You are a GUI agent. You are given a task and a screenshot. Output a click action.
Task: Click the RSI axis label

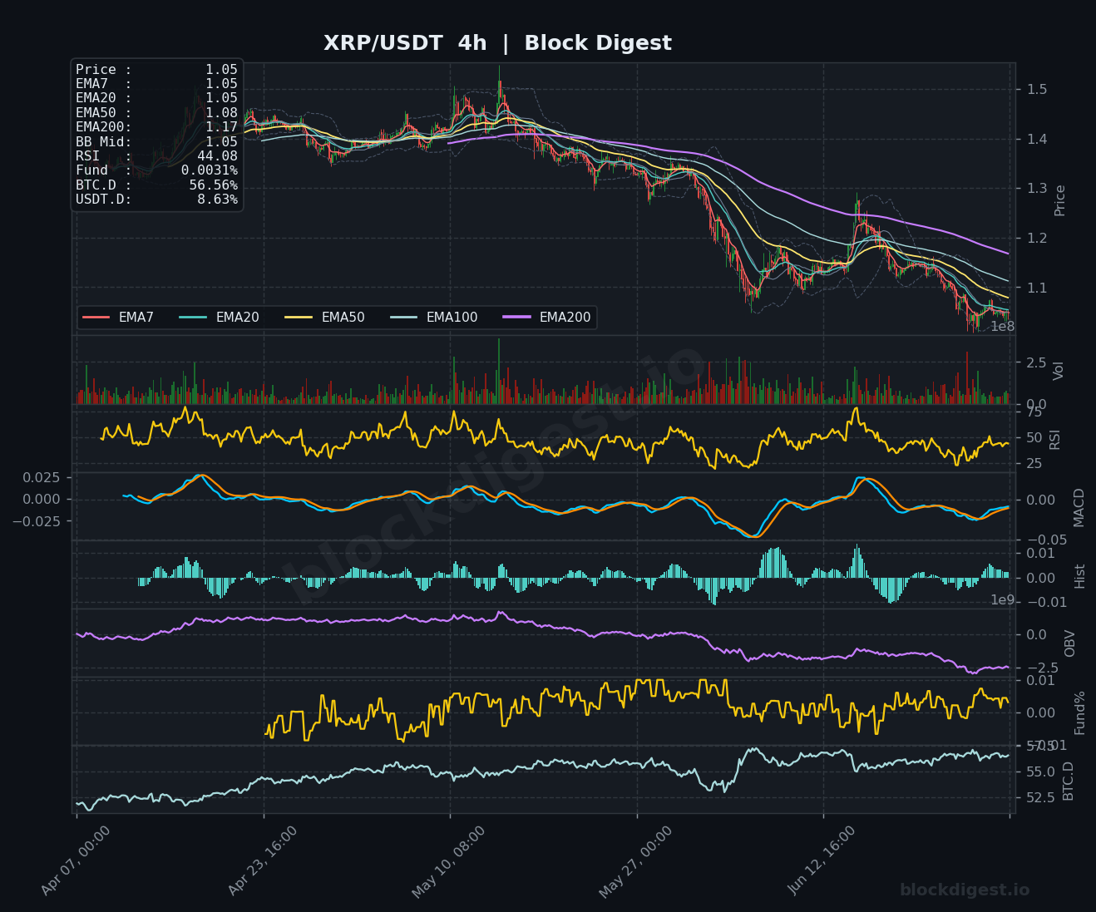1055,438
